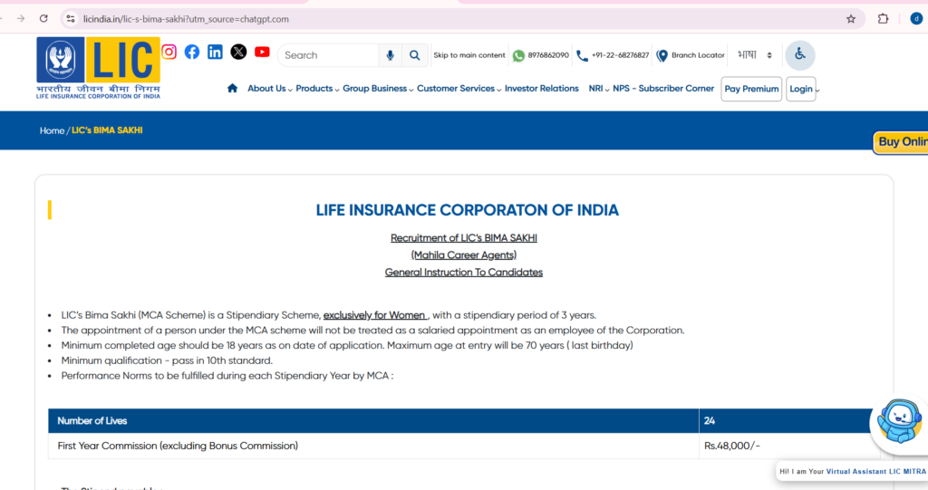928x490 pixels.
Task: Click 'General Instruction To Candidates' text
Action: [x=464, y=273]
